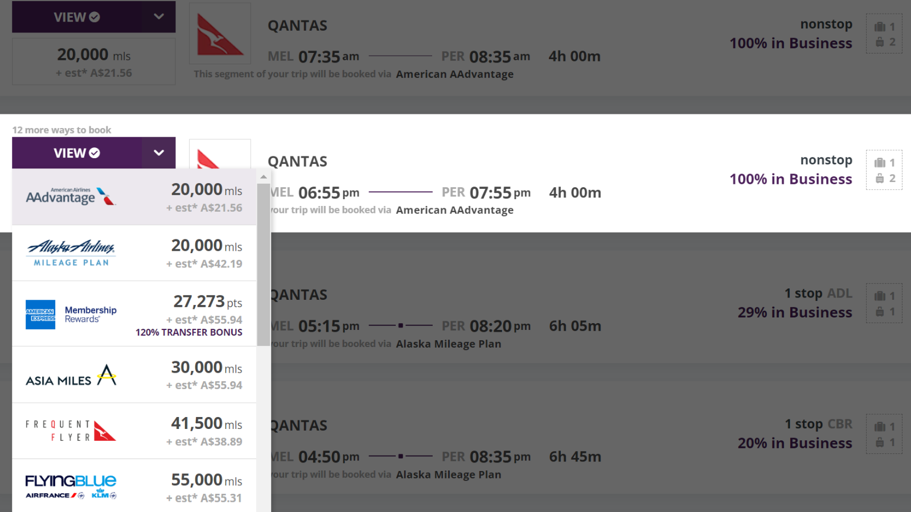
Task: Click baggage icons on the ADL stopover flight
Action: 884,303
